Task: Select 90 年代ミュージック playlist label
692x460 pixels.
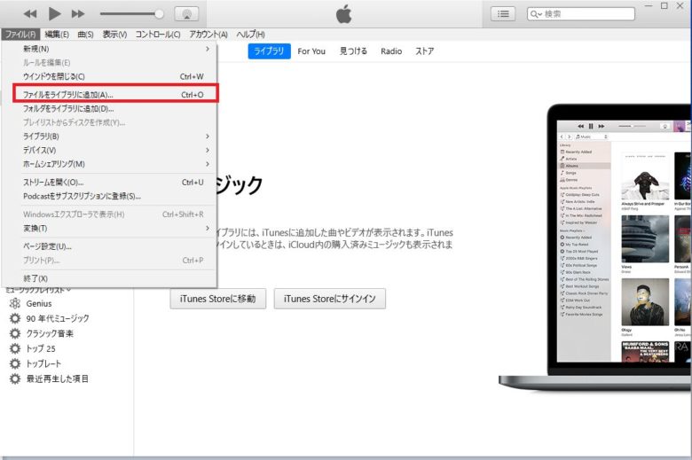Action: click(58, 318)
